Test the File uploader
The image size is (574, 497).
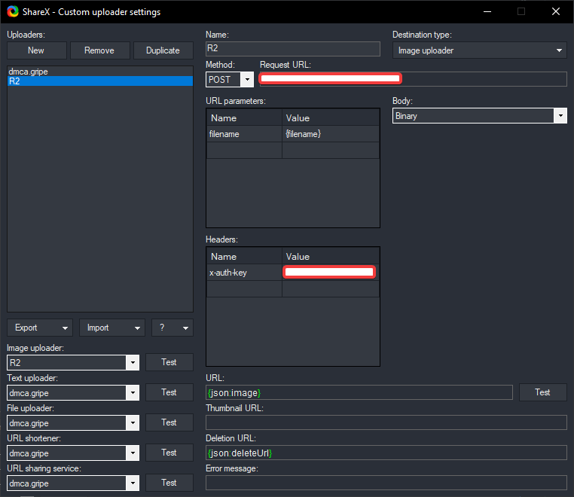click(169, 422)
